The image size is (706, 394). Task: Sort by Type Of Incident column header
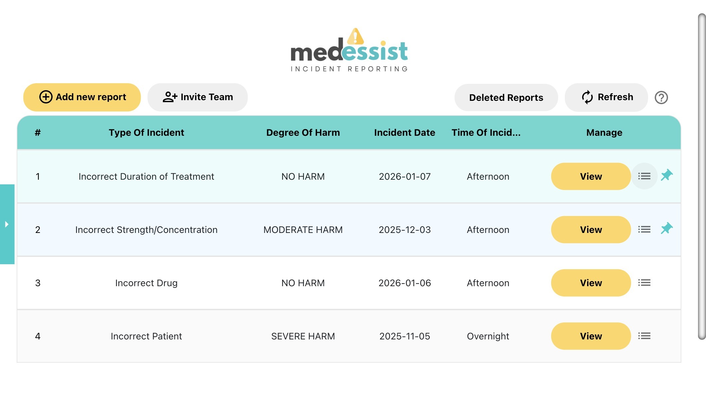click(146, 132)
